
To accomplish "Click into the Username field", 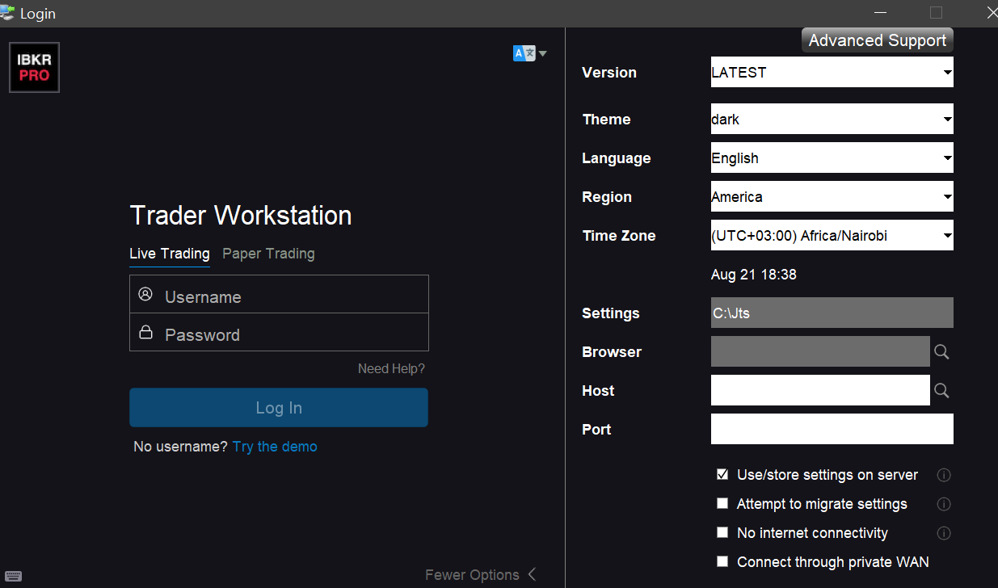I will (291, 296).
